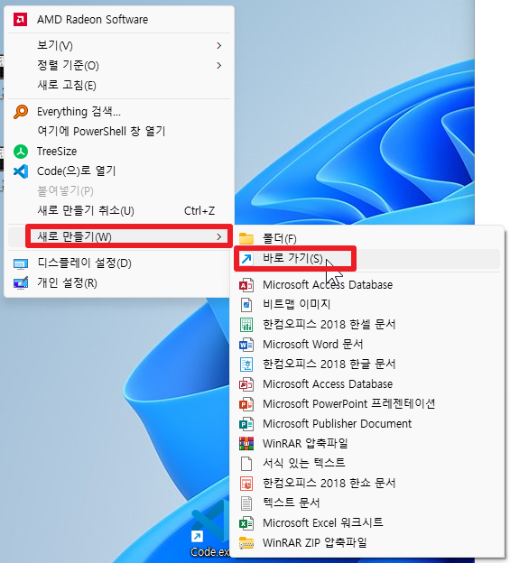
Task: Create new WinRAR 압축파일
Action: click(x=366, y=444)
